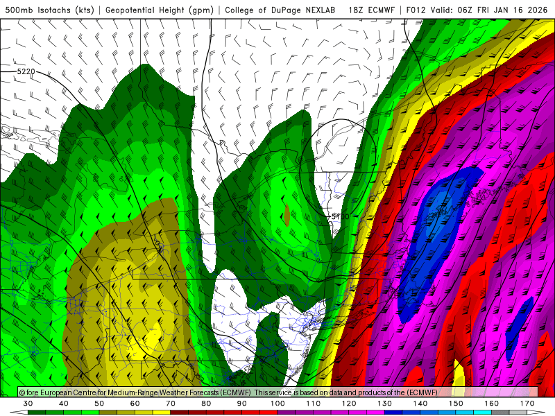555x416 pixels.
Task: Click the 'Geopotential Height (gpm)' title text
Action: tap(160, 10)
